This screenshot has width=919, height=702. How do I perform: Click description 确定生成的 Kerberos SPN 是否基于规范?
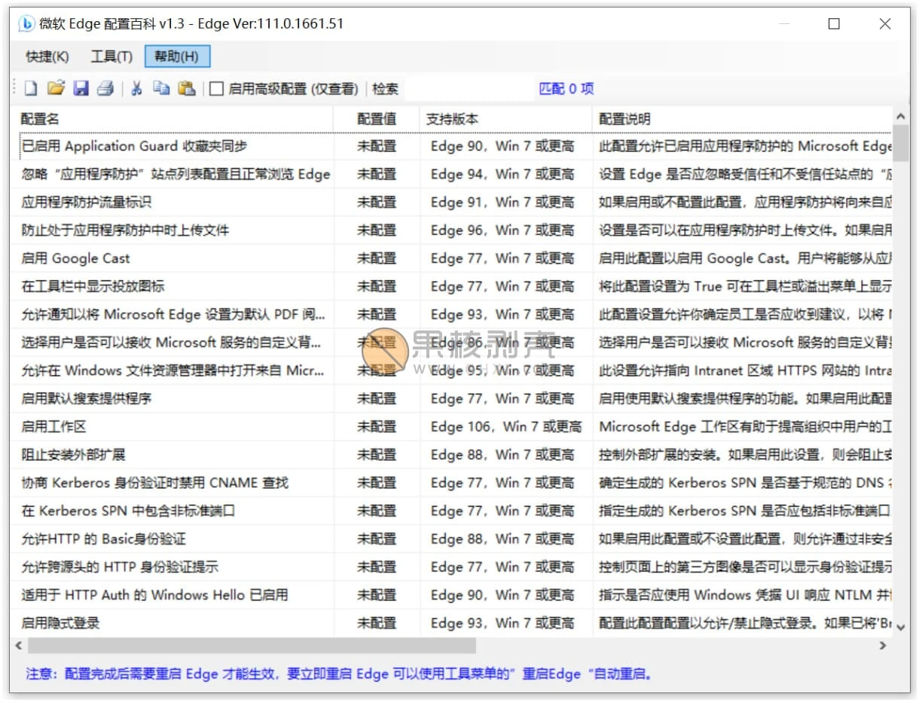(x=745, y=483)
